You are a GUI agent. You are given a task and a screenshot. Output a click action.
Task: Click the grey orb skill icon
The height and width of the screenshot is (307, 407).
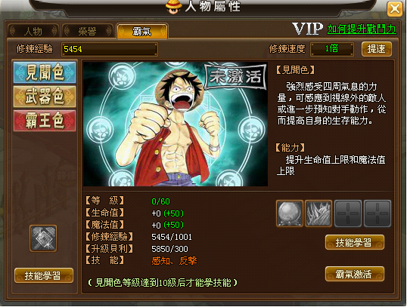tap(290, 213)
